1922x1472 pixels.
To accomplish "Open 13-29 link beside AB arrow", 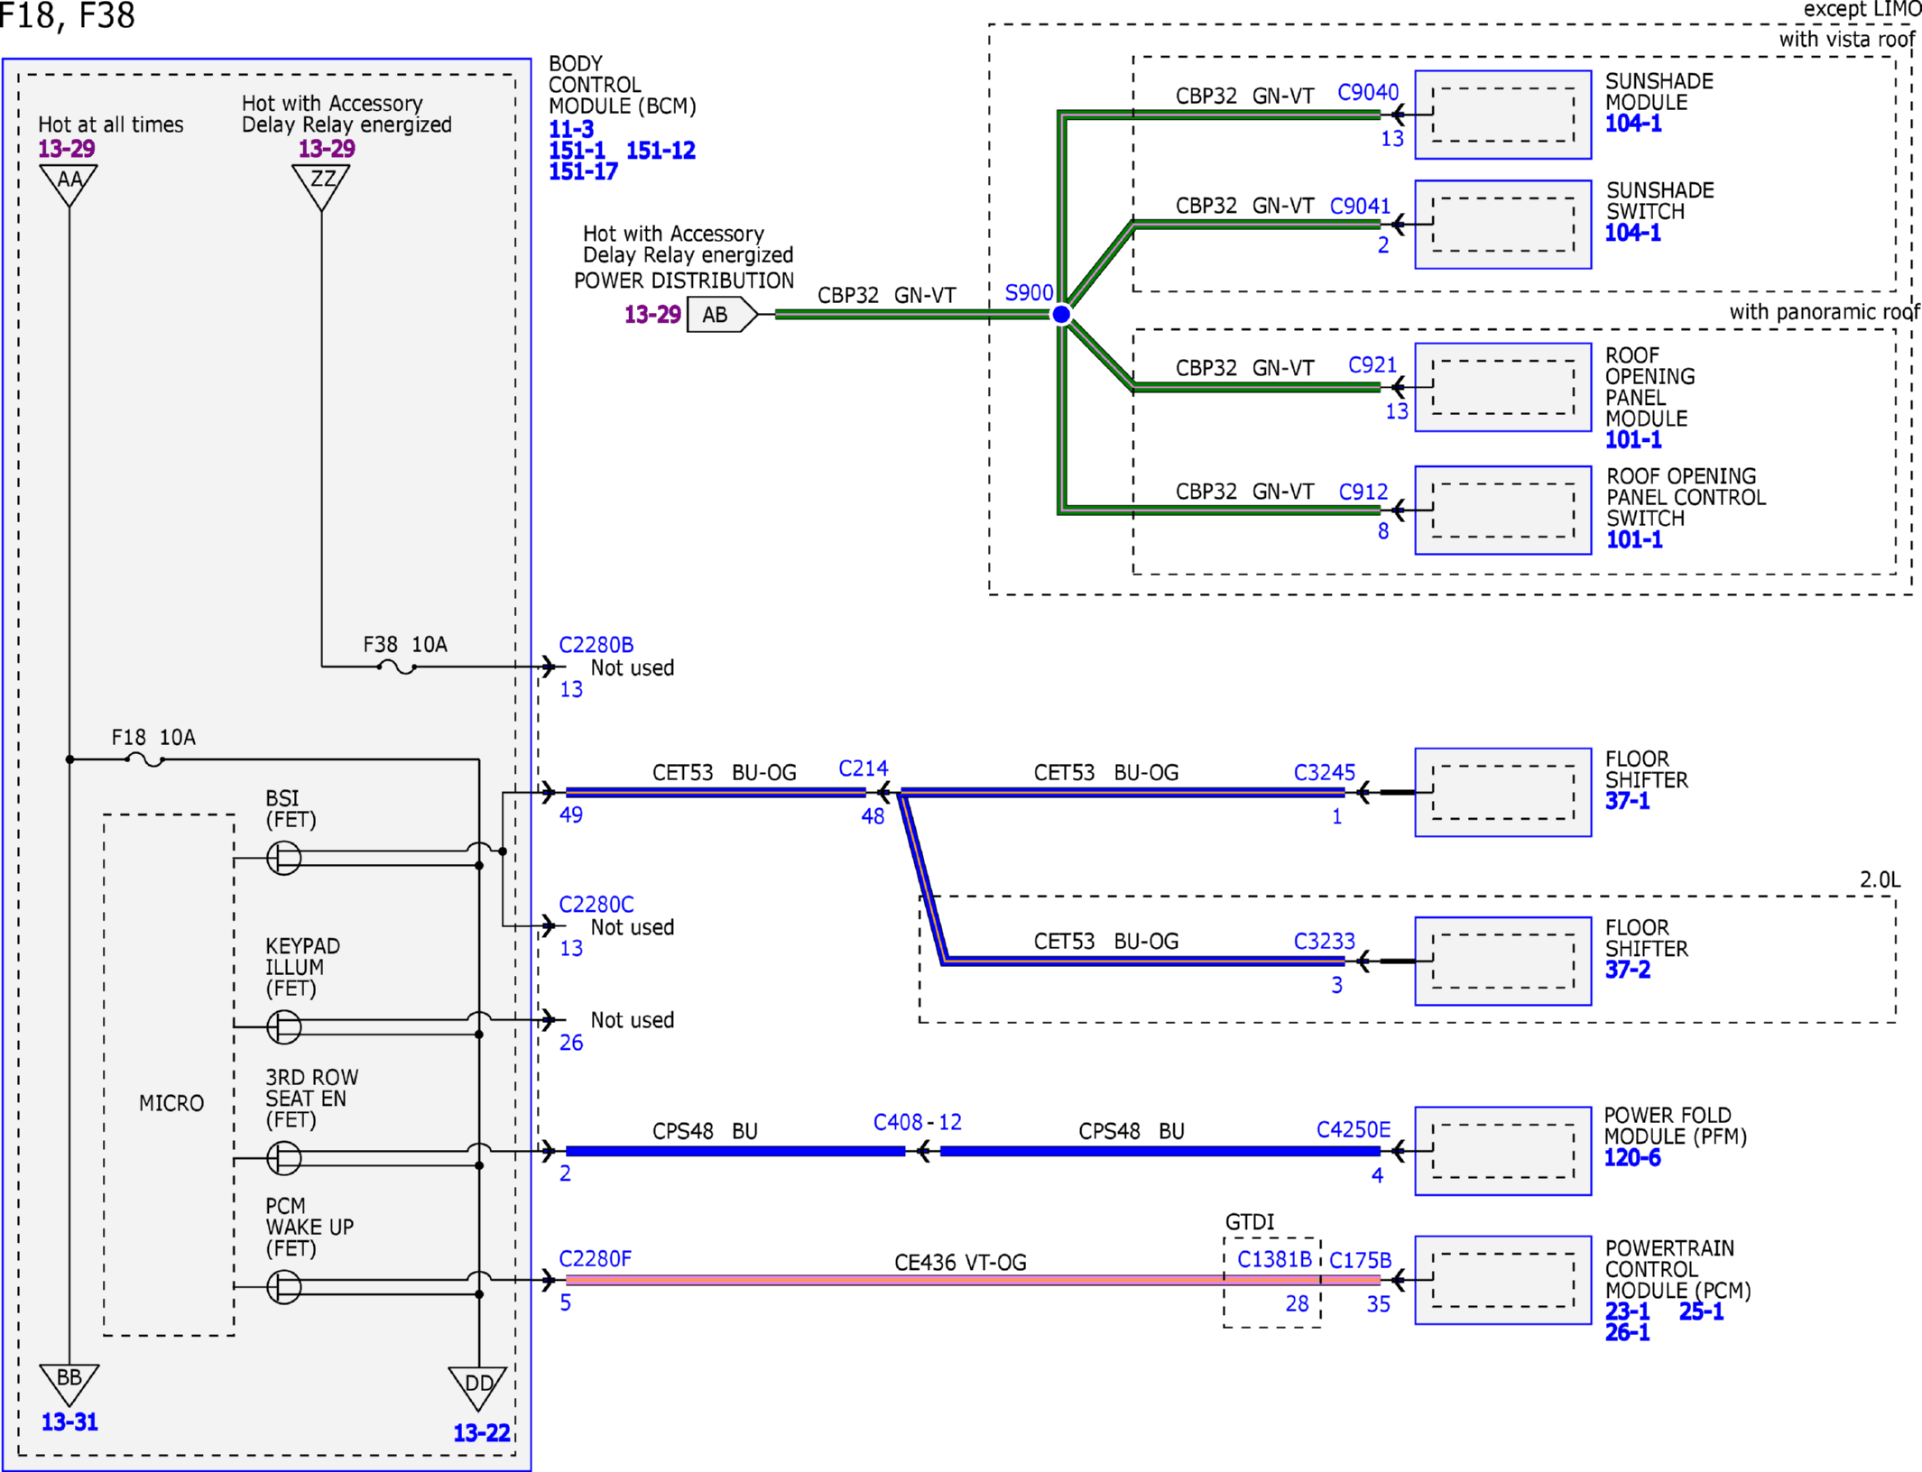I will (x=652, y=315).
